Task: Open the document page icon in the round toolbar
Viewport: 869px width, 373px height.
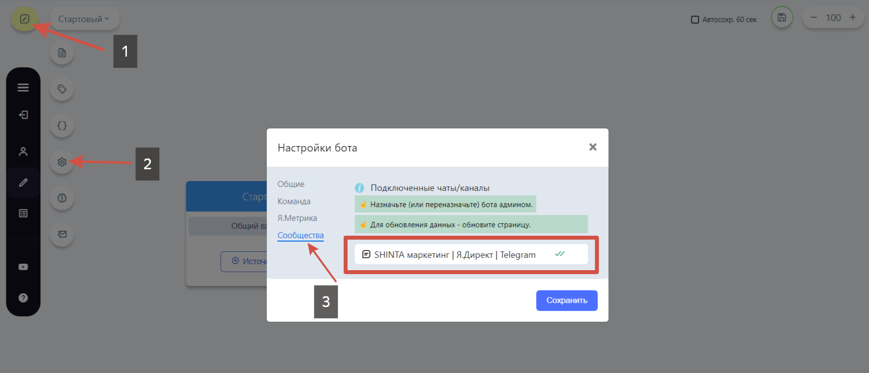Action: point(62,53)
